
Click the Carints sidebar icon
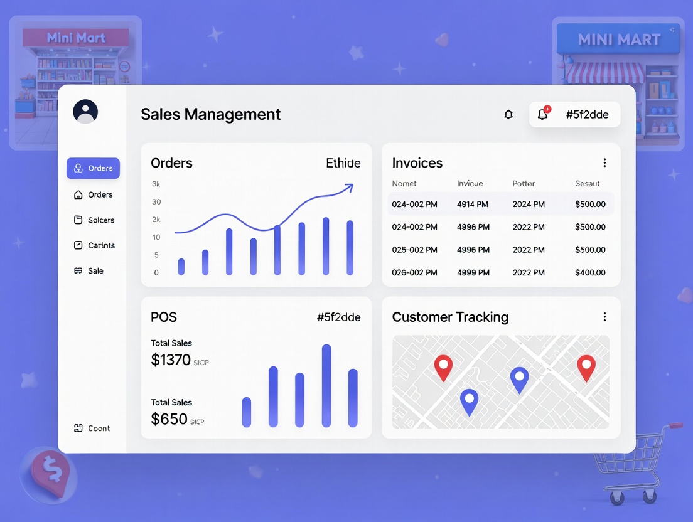coord(78,245)
